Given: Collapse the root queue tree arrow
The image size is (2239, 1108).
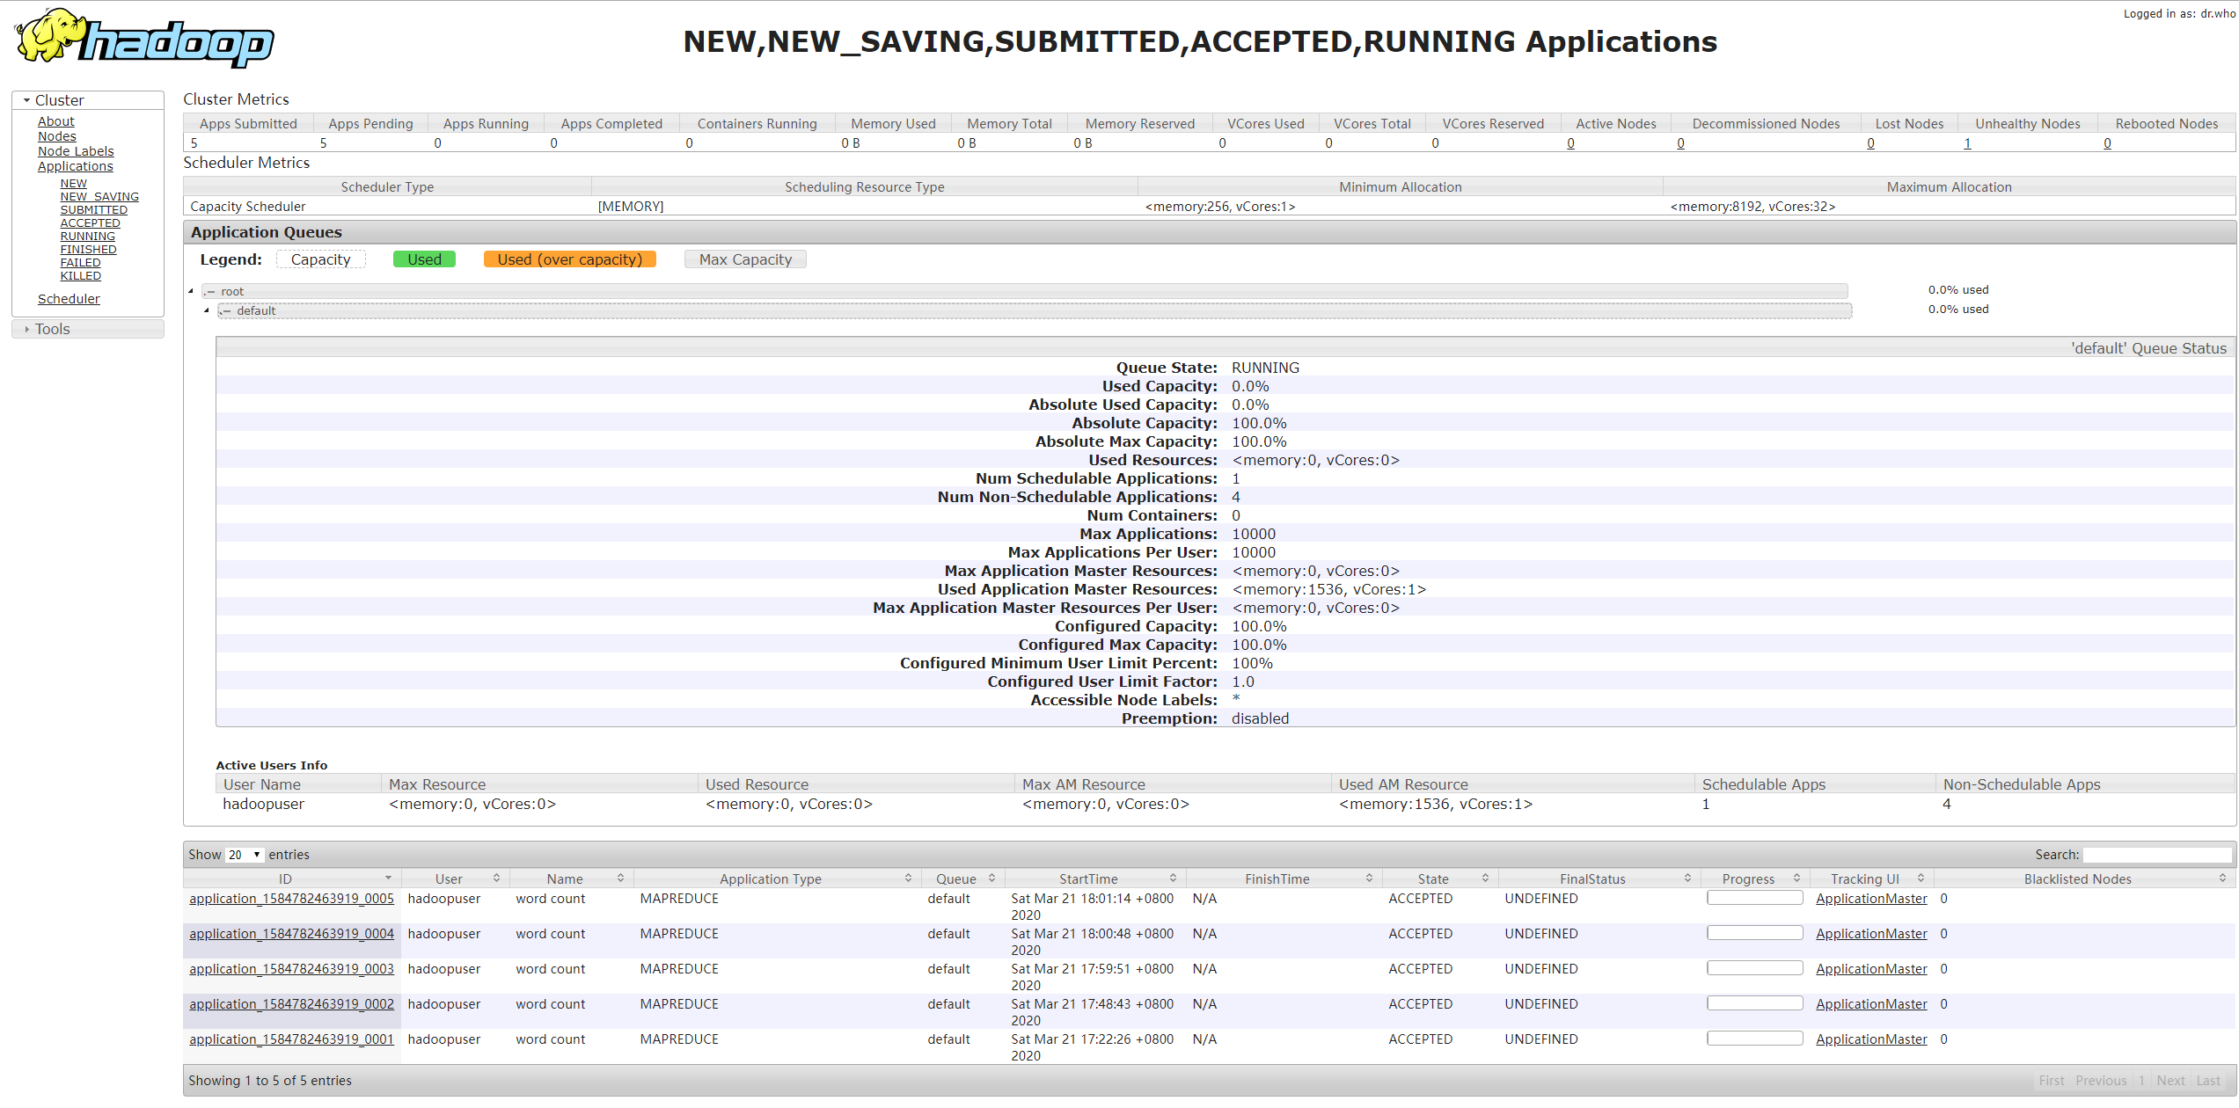Looking at the screenshot, I should tap(191, 291).
